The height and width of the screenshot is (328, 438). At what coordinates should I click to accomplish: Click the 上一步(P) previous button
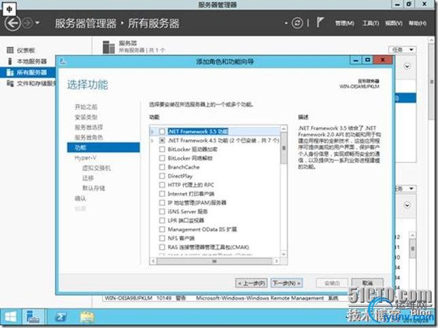click(x=252, y=283)
